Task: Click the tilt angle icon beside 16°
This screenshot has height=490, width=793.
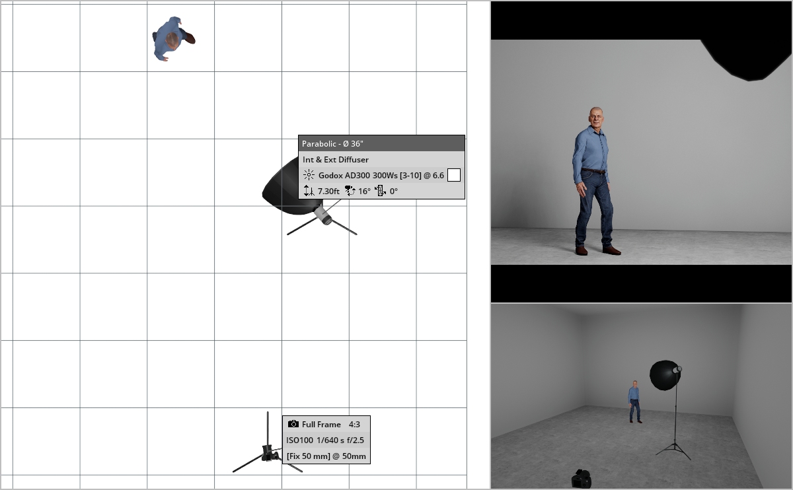Action: pos(350,191)
